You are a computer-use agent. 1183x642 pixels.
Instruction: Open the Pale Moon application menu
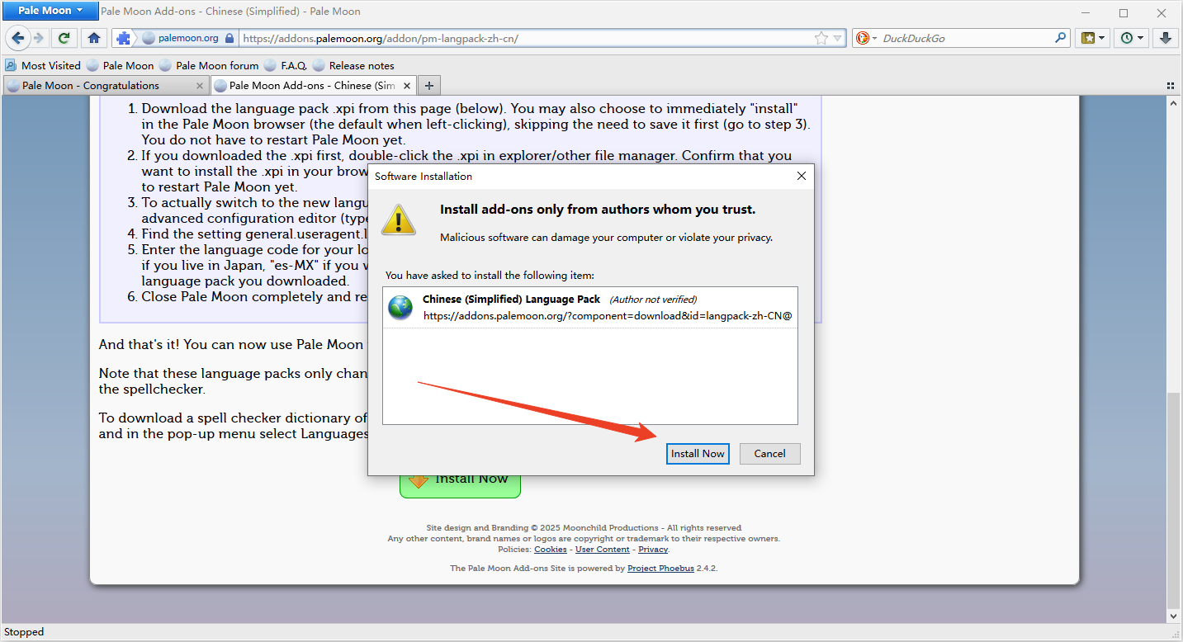point(50,11)
